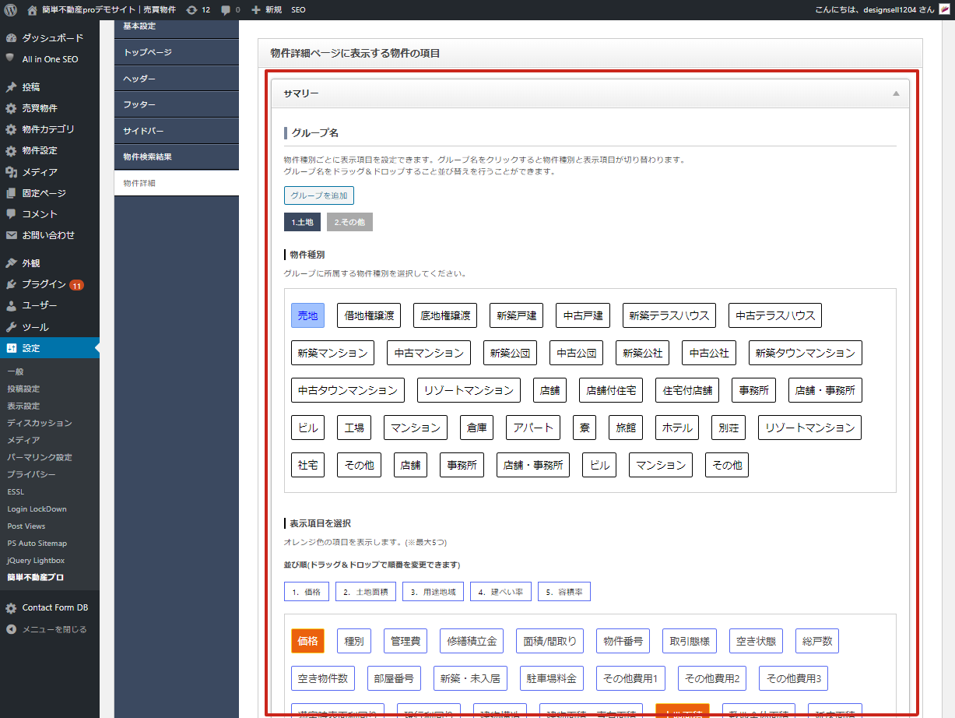
Task: Toggle the 売地 property type
Action: [307, 315]
